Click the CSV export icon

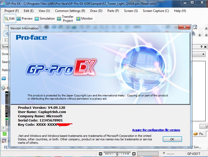tap(195, 27)
